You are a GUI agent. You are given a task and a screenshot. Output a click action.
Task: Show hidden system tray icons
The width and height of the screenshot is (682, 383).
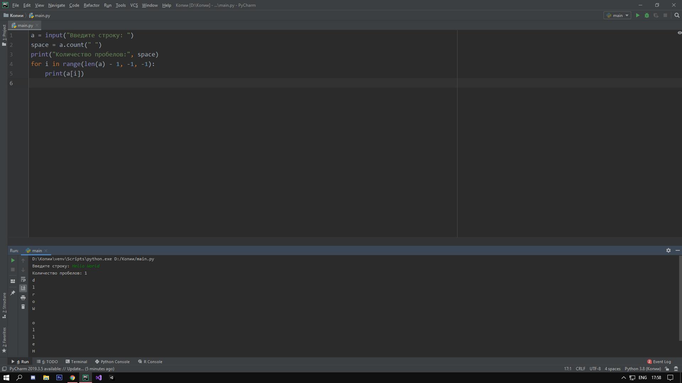[x=623, y=378]
